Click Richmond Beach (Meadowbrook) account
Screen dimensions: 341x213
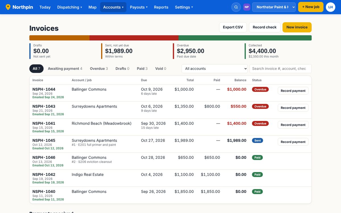(101, 123)
